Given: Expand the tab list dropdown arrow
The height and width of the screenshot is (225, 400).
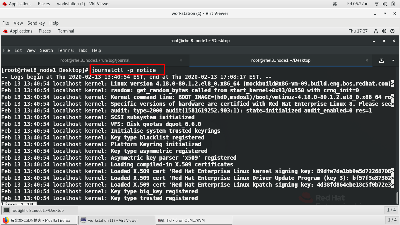Looking at the screenshot, I should pos(393,60).
